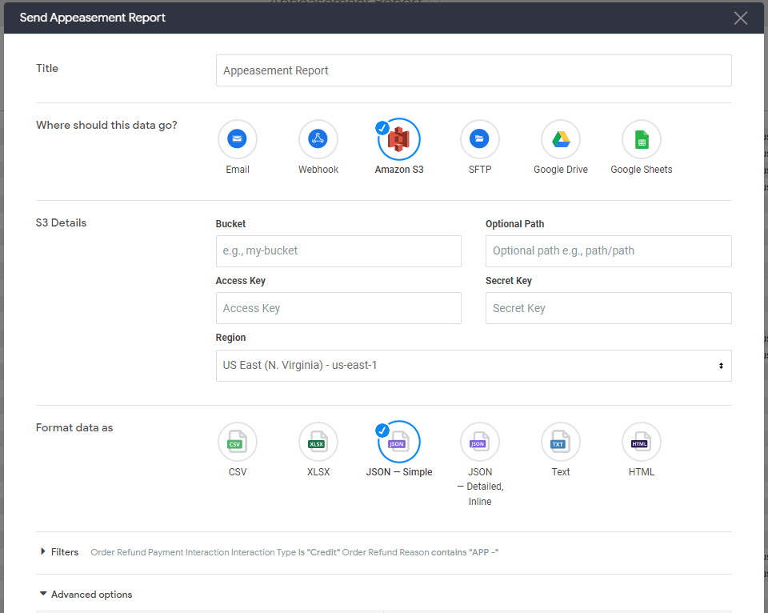
Task: Open the Region dropdown
Action: point(474,365)
